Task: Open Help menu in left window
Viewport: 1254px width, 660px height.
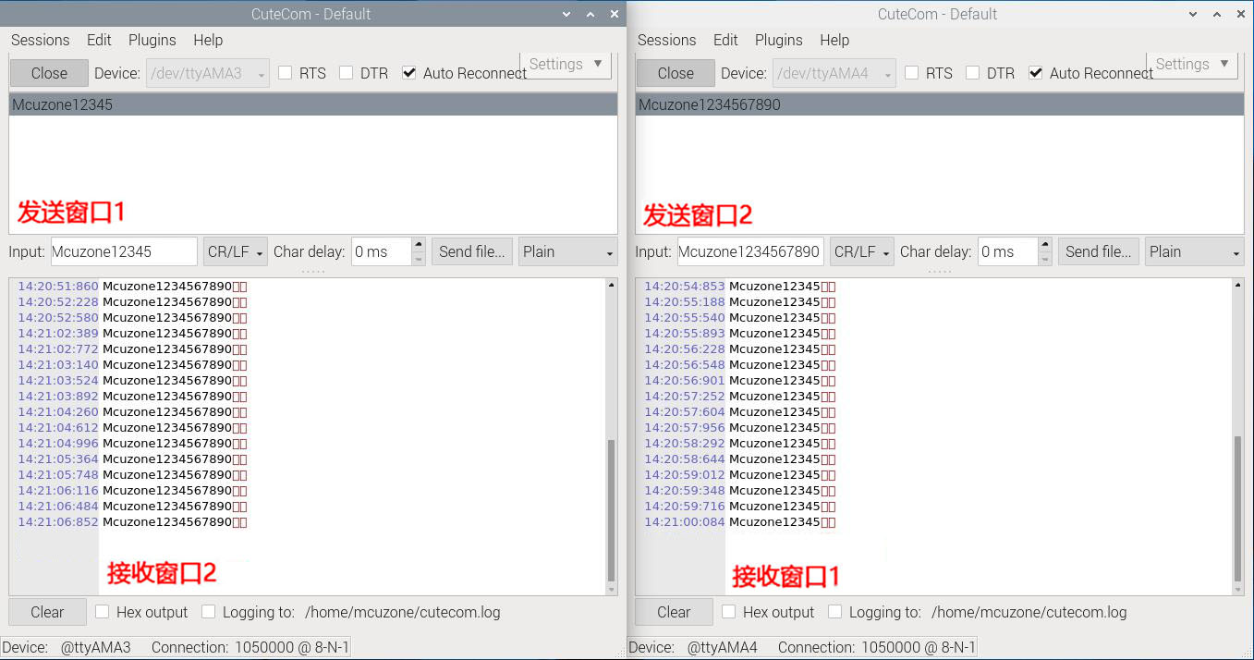Action: pos(208,40)
